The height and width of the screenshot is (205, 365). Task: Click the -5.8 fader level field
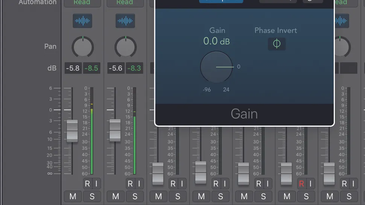pos(73,68)
